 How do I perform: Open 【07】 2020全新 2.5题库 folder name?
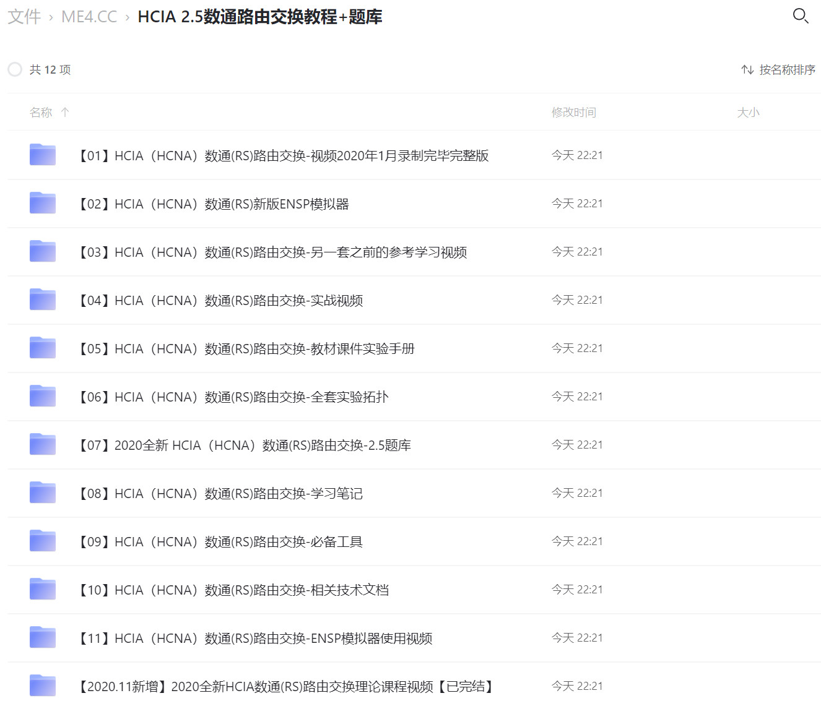pos(243,445)
